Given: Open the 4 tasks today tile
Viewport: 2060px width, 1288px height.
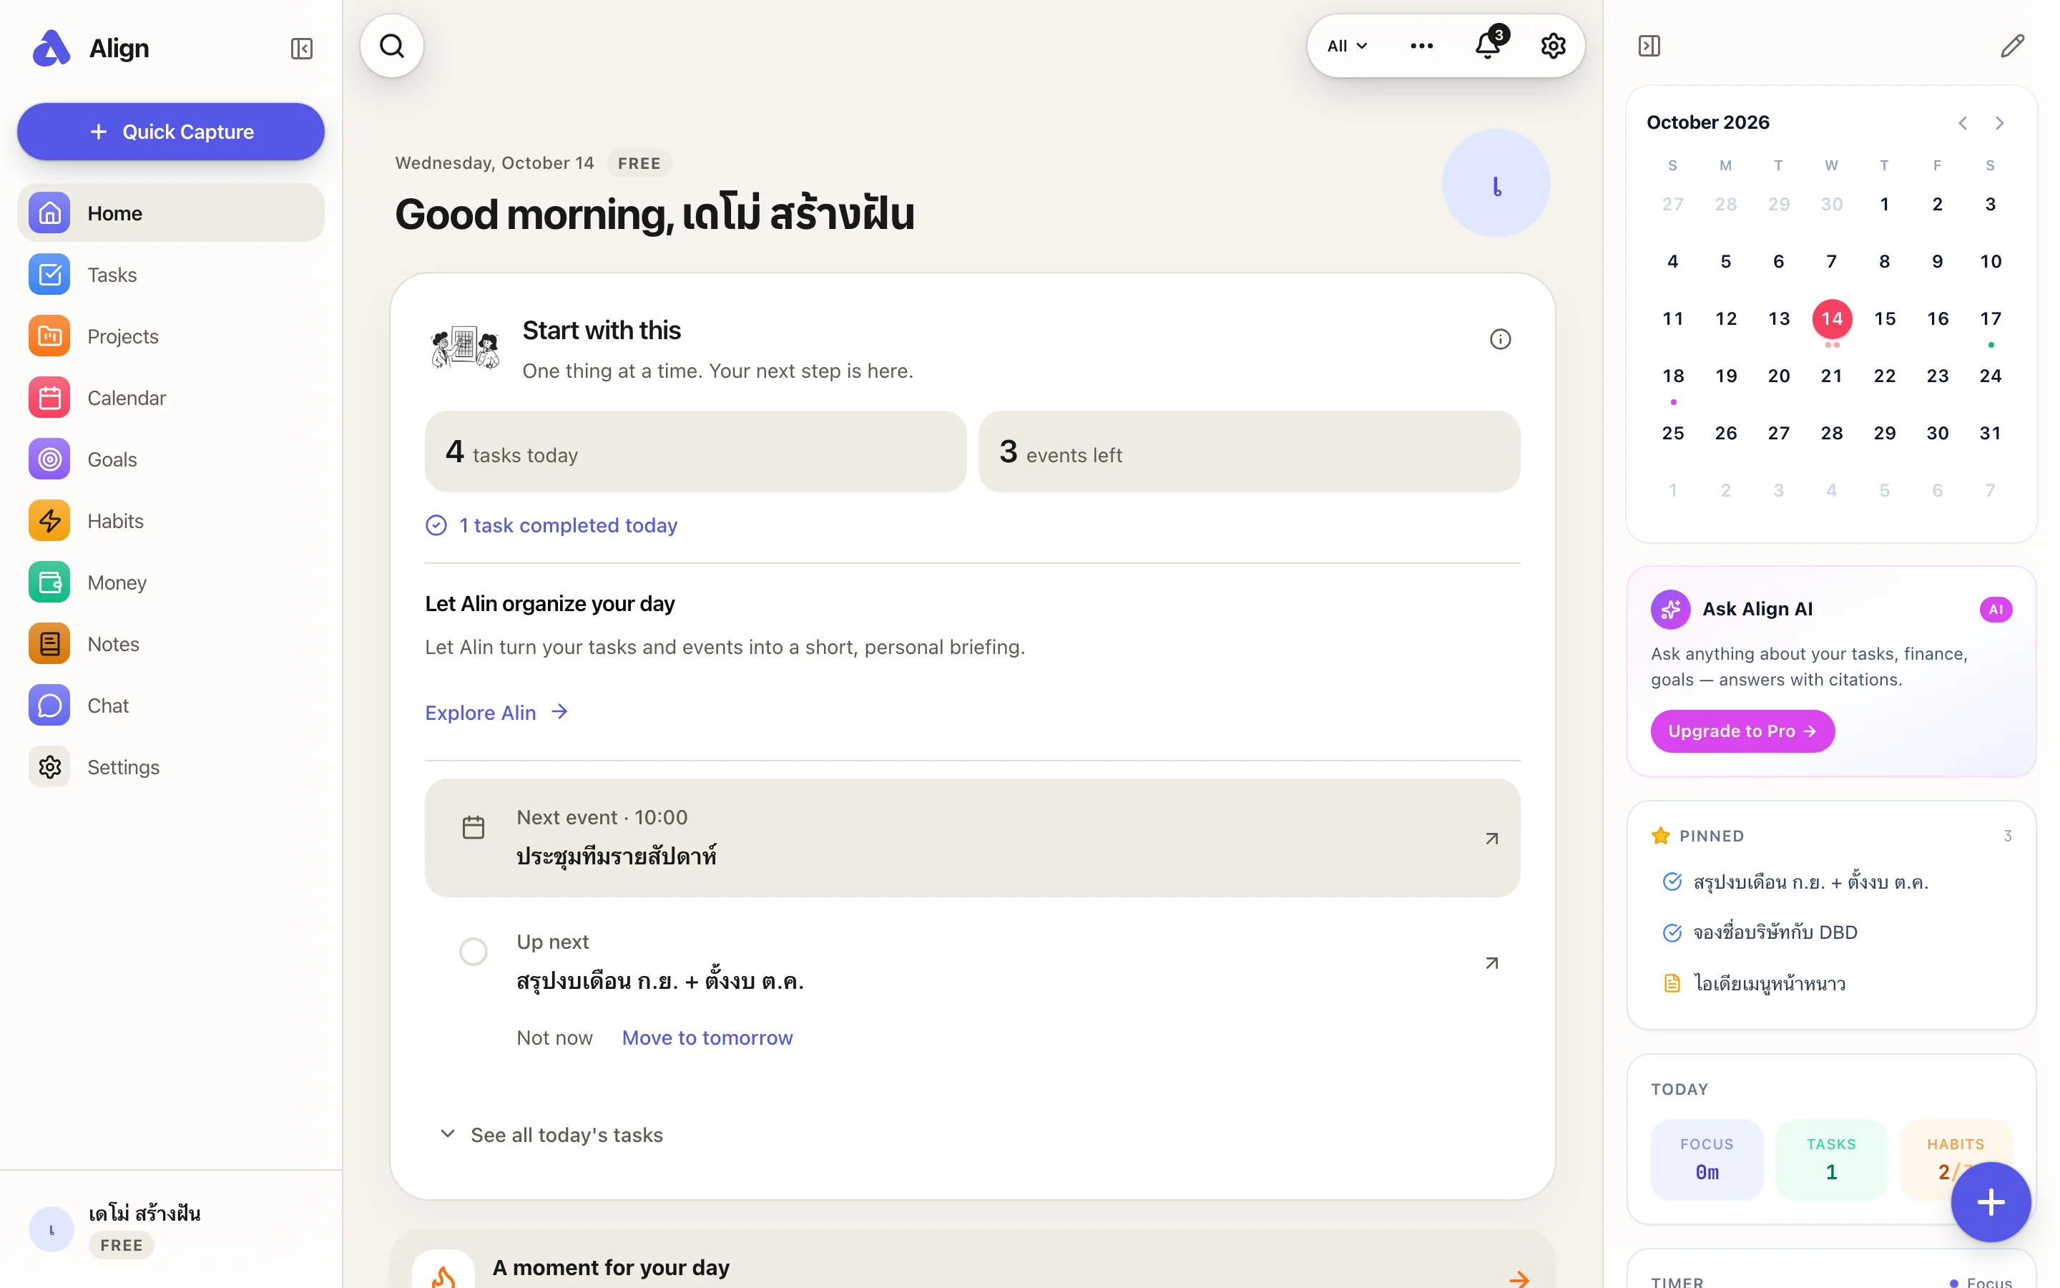Looking at the screenshot, I should point(695,452).
